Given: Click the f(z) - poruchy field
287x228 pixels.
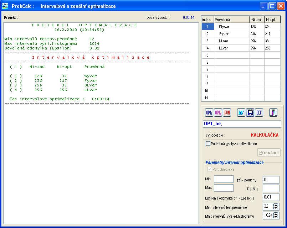Looking at the screenshot, I should tap(271, 180).
